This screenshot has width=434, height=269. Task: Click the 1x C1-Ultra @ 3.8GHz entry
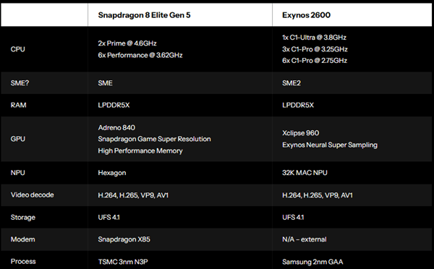[314, 38]
